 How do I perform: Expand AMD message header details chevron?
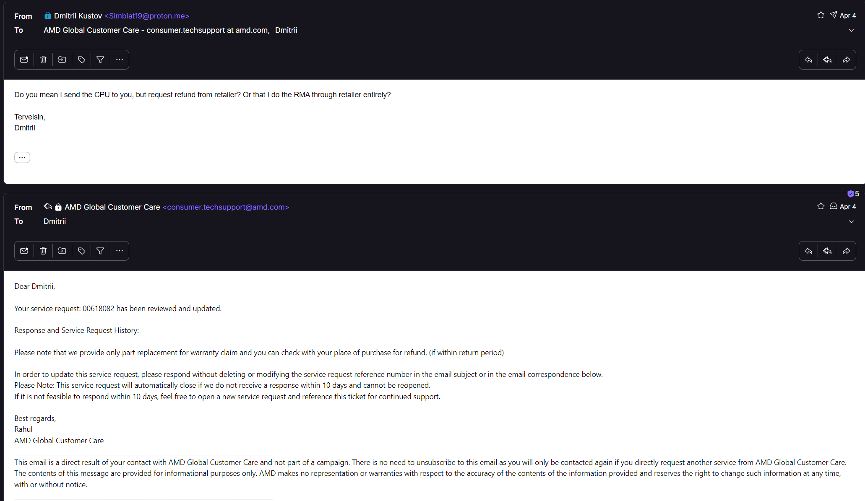point(852,221)
